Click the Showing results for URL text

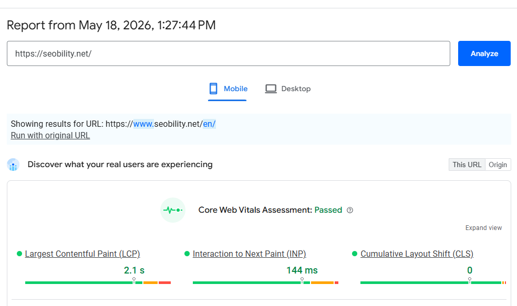[113, 124]
